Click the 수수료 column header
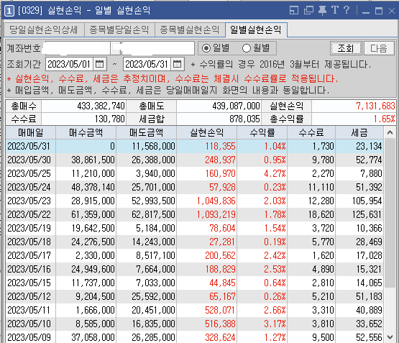This screenshot has width=399, height=343. pos(311,132)
